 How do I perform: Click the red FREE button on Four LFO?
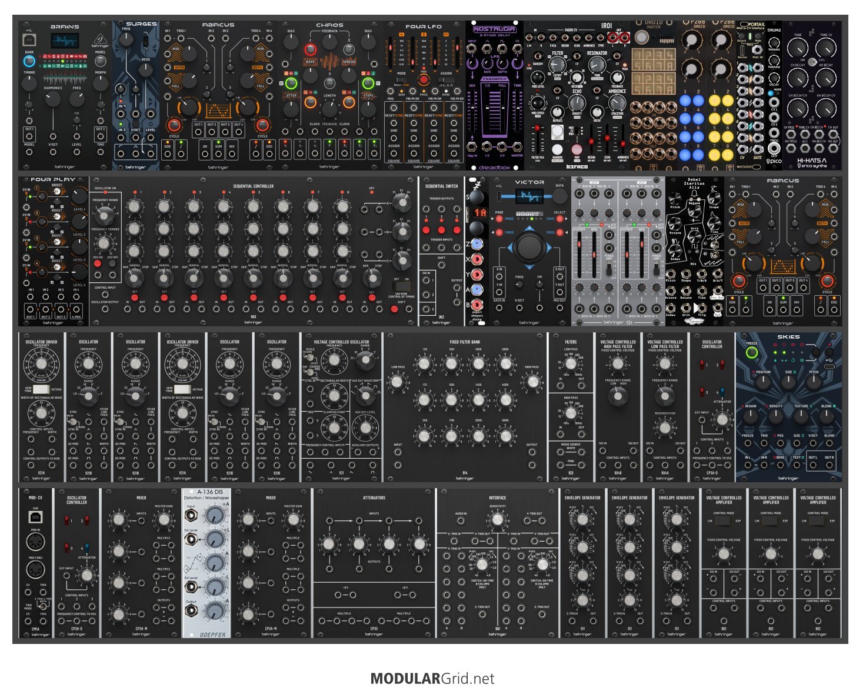point(424,79)
